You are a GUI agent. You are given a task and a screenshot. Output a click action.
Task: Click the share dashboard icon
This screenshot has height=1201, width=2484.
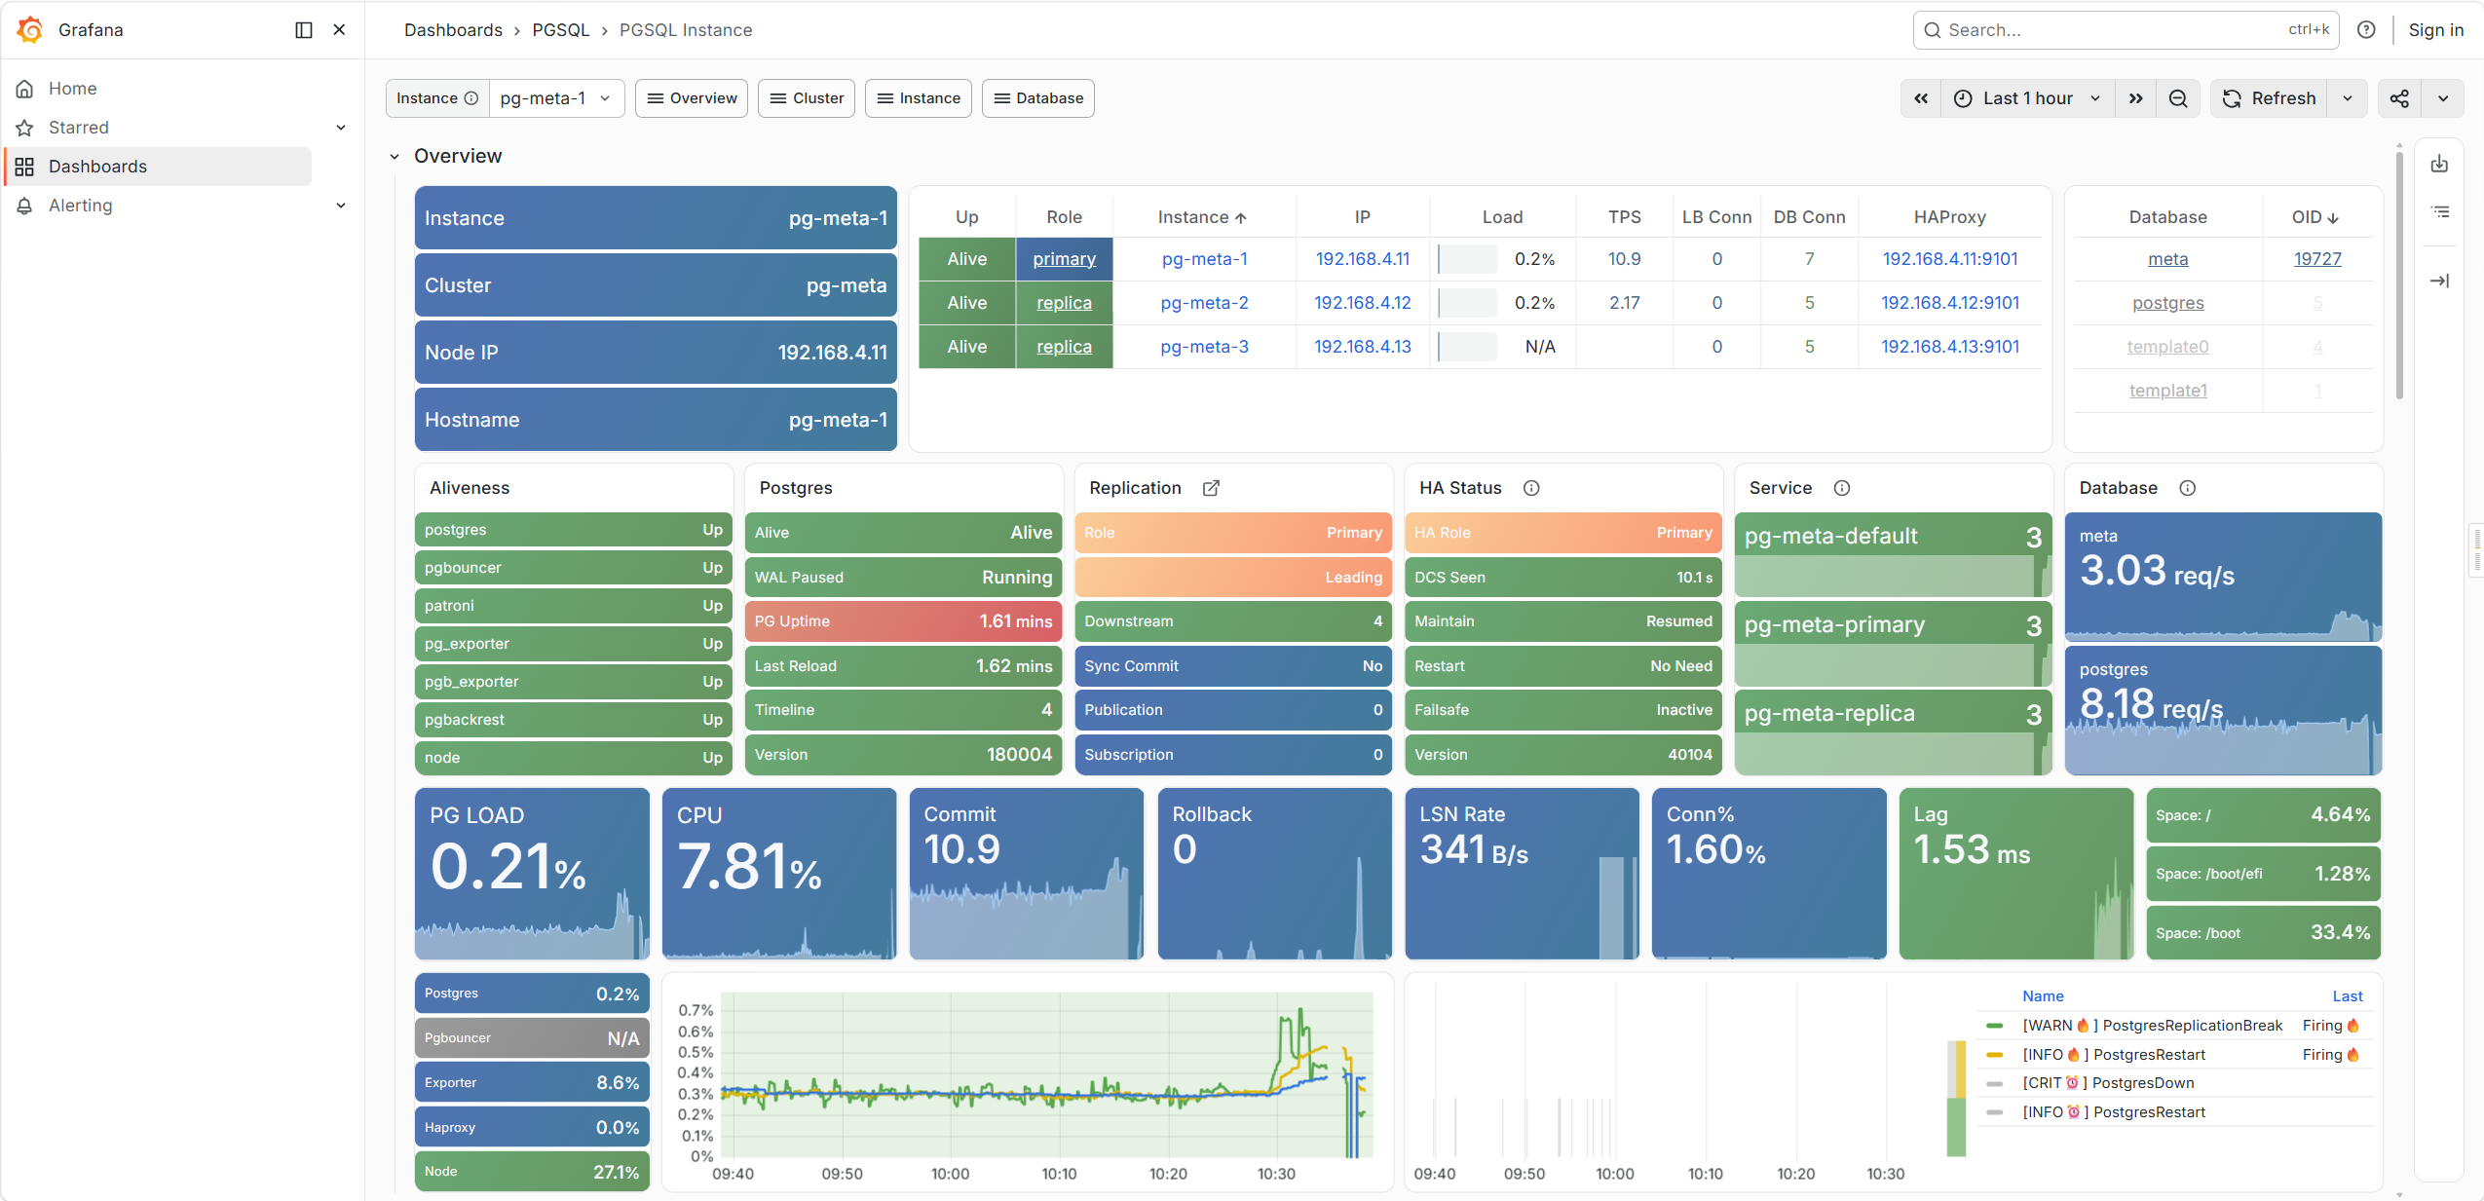click(x=2399, y=98)
